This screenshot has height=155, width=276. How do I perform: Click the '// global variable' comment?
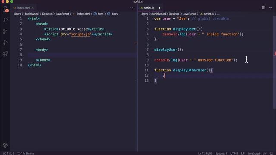click(x=210, y=19)
